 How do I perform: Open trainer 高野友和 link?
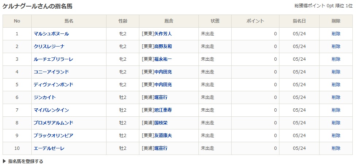point(163,47)
